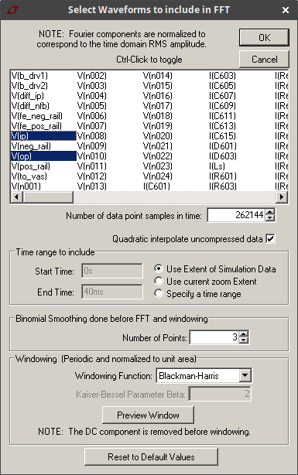This screenshot has width=298, height=475.
Task: Increase binomial smoothing Number of Points
Action: pyautogui.click(x=244, y=334)
